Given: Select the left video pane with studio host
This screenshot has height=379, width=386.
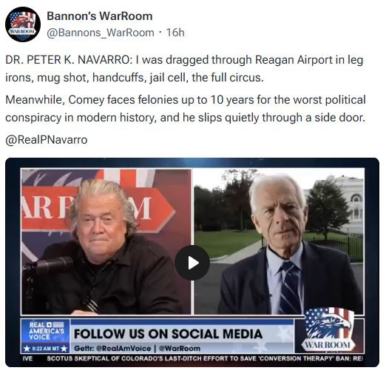Looking at the screenshot, I should tap(106, 241).
